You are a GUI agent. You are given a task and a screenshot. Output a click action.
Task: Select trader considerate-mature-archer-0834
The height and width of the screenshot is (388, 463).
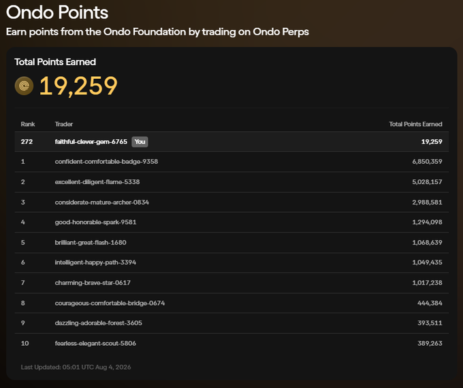(x=102, y=202)
